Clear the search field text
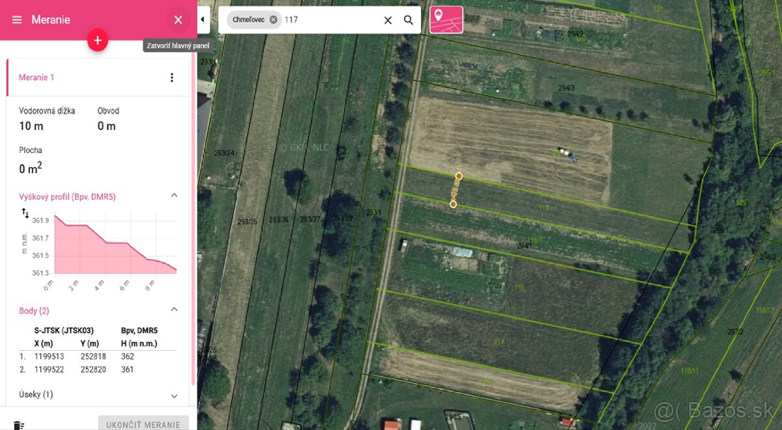782x430 pixels. pos(388,20)
